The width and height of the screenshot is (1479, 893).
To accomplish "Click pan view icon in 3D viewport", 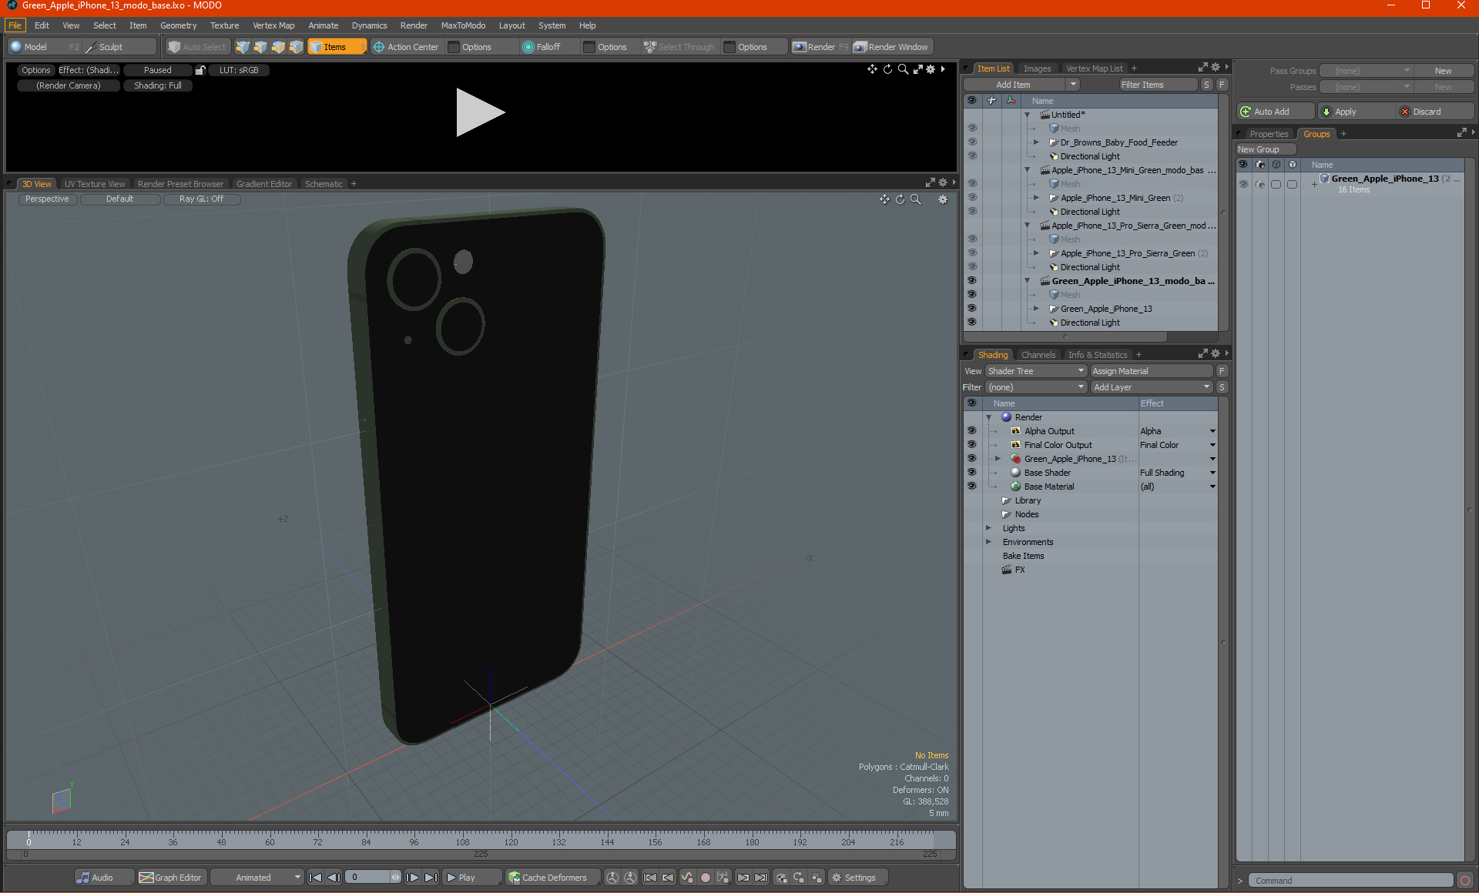I will 884,199.
